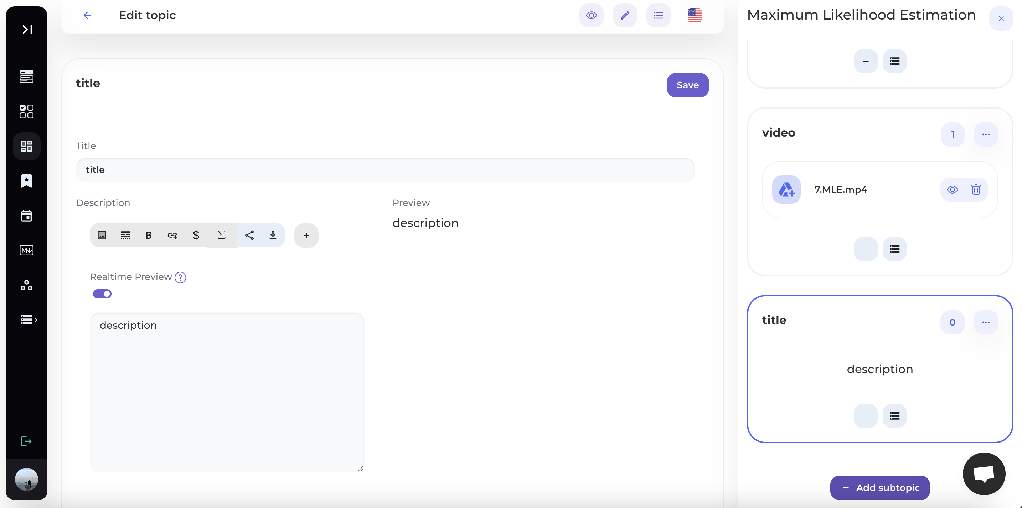
Task: Close the Maximum Likelihood Estimation panel
Action: 1001,18
